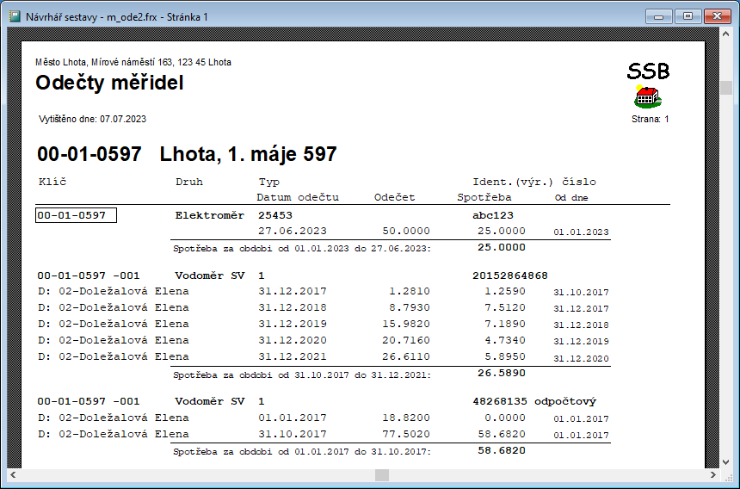Screen dimensions: 740x489
Task: Click the Strana: 1 page indicator
Action: (650, 119)
